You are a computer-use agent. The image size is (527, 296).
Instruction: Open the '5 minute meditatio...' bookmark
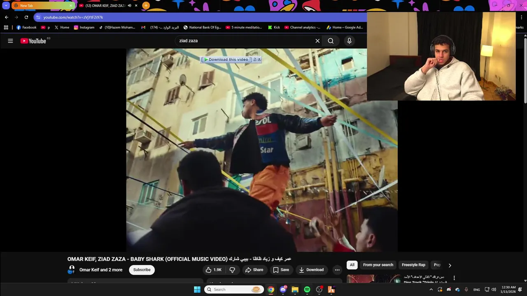(x=244, y=28)
